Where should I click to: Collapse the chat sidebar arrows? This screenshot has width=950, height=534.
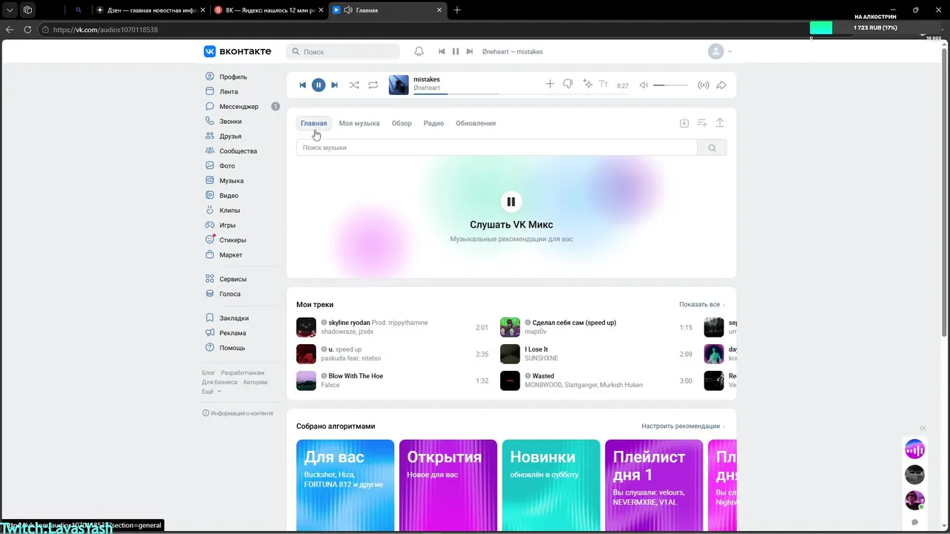coord(923,428)
